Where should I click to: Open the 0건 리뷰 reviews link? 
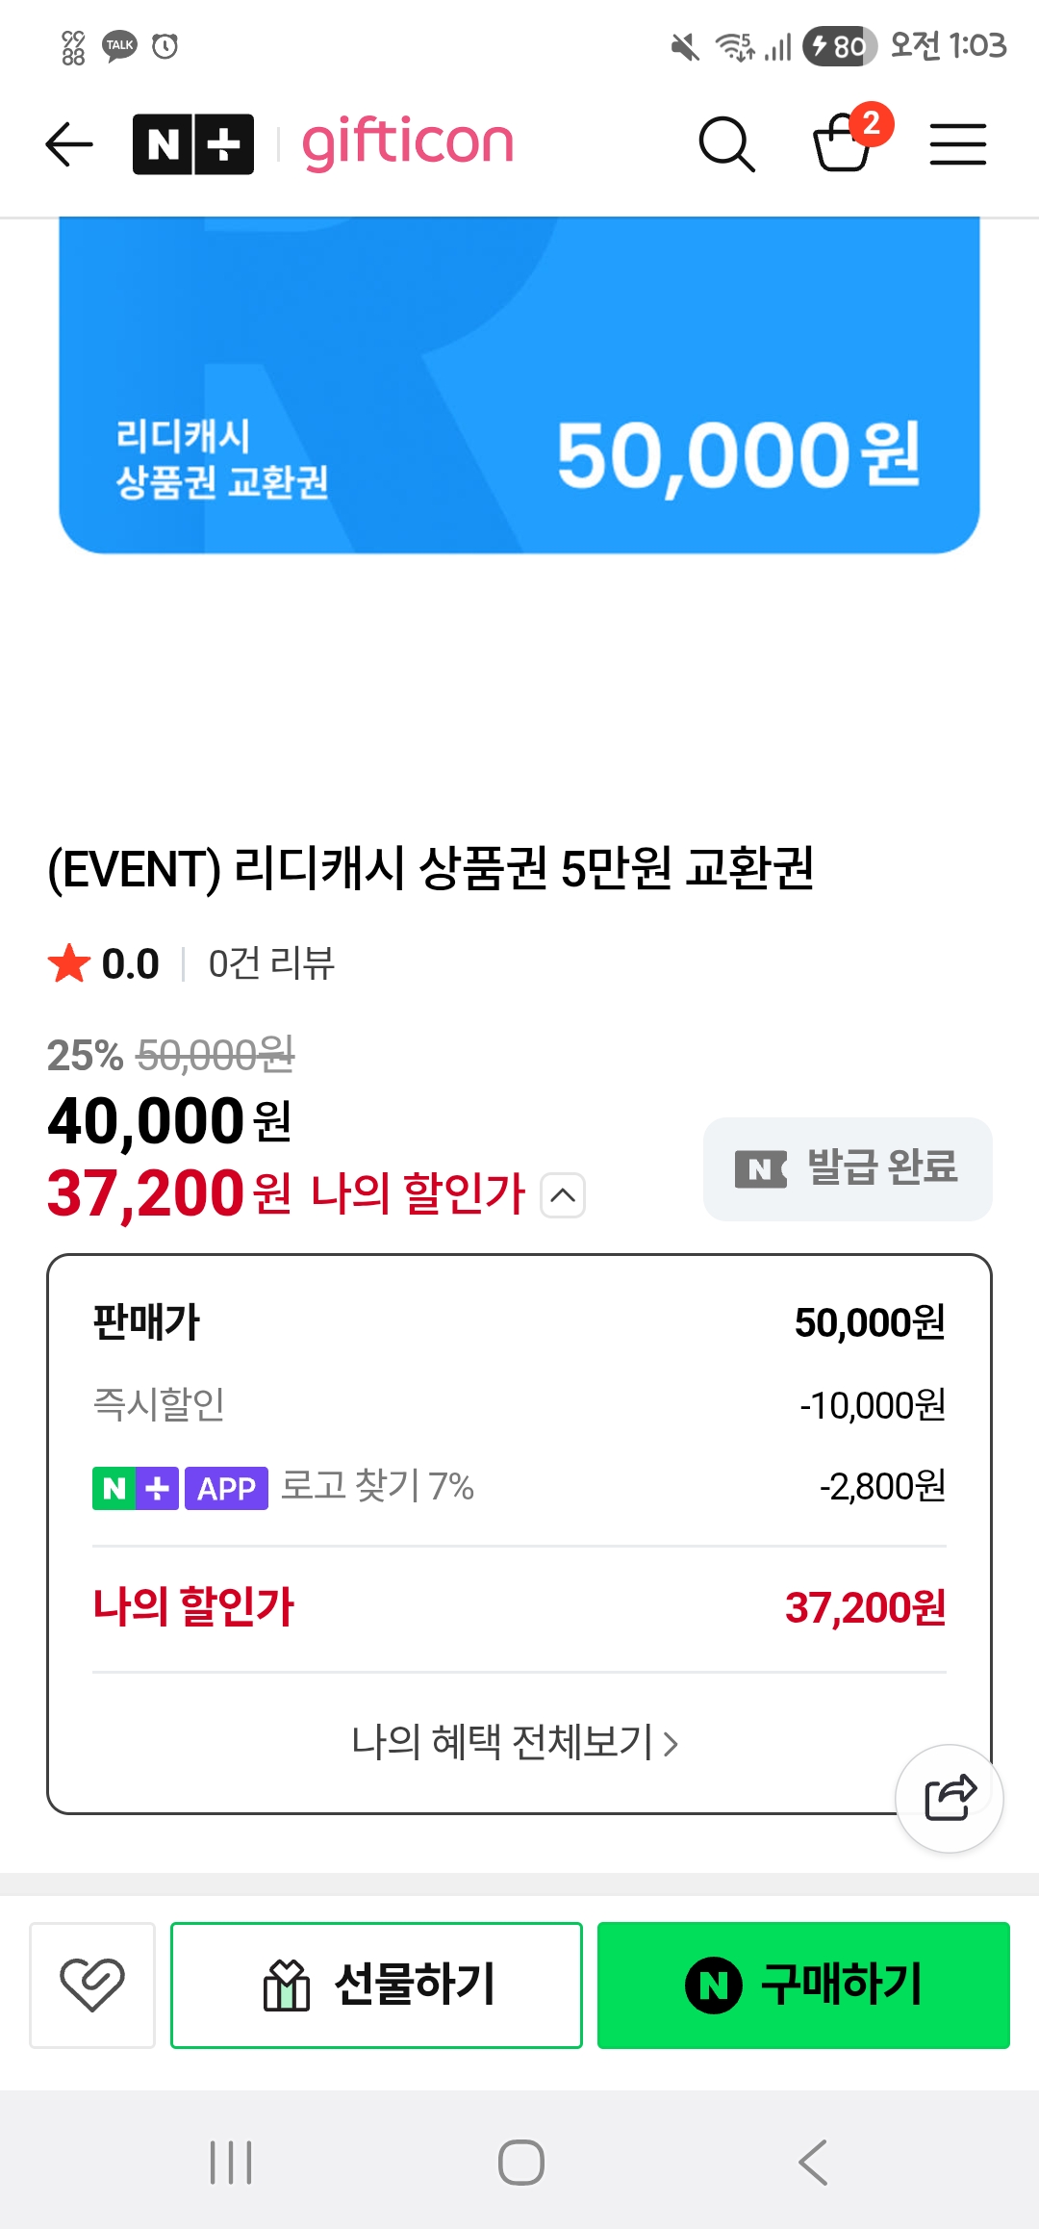(x=271, y=963)
